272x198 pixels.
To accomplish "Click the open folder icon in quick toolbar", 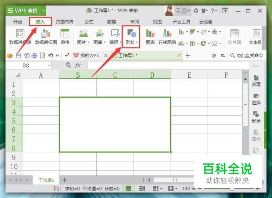I will tap(10, 56).
